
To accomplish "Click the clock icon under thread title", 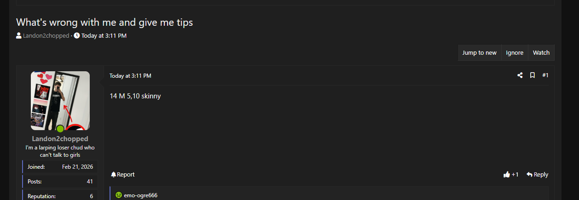I will 77,35.
